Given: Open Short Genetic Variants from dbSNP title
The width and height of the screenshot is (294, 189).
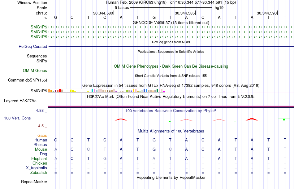Looking at the screenshot, I should (171, 76).
